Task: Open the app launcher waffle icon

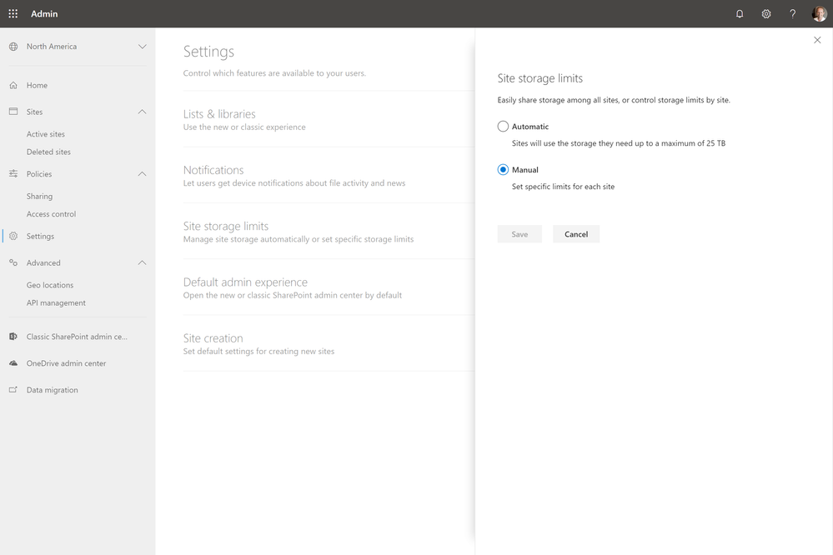Action: click(13, 13)
